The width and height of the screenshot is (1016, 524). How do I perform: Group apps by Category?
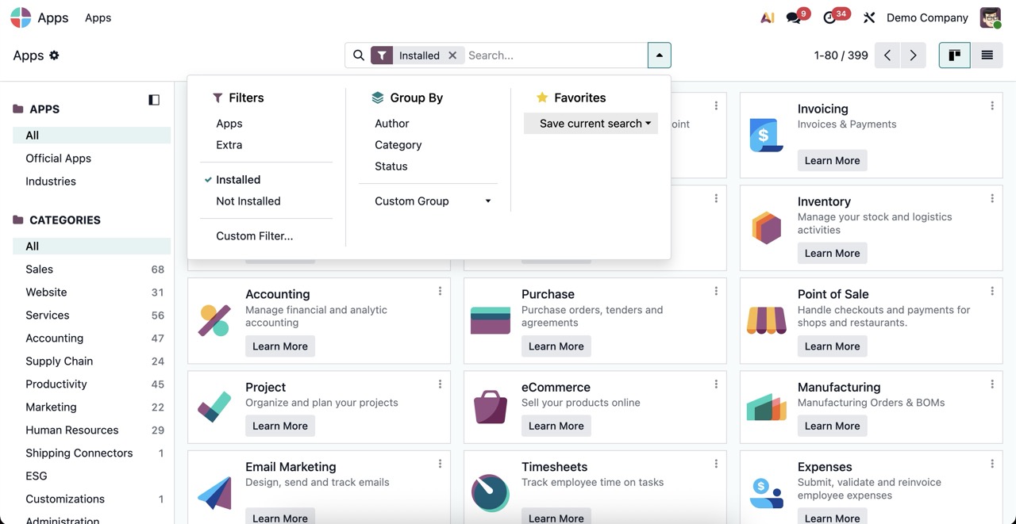[x=398, y=145]
